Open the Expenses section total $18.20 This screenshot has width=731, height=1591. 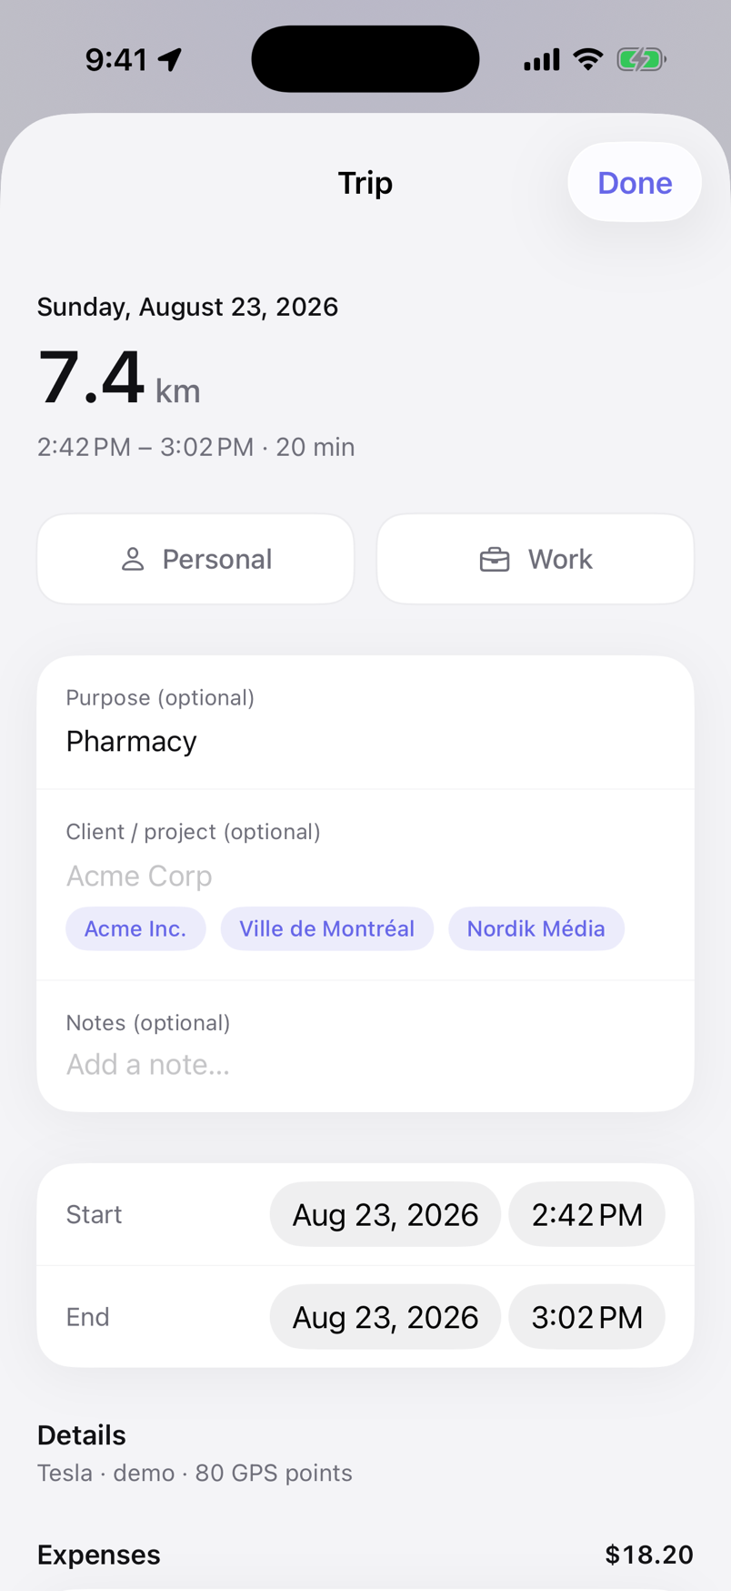click(x=365, y=1555)
